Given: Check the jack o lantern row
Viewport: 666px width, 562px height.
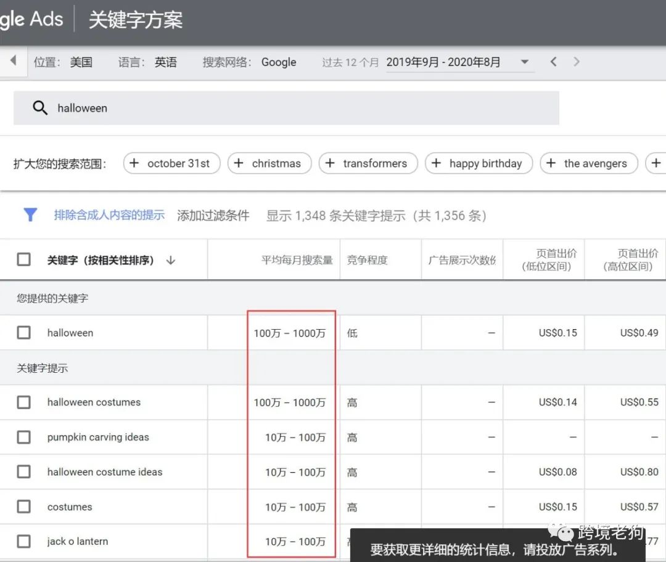Looking at the screenshot, I should 24,541.
